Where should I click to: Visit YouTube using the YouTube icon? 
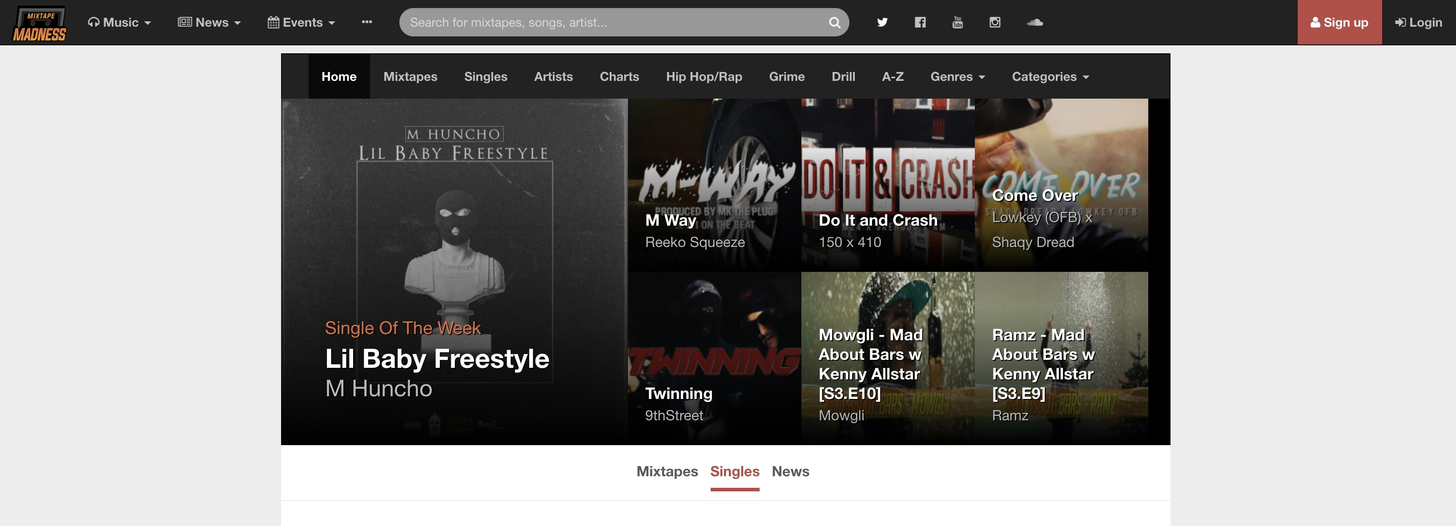957,23
